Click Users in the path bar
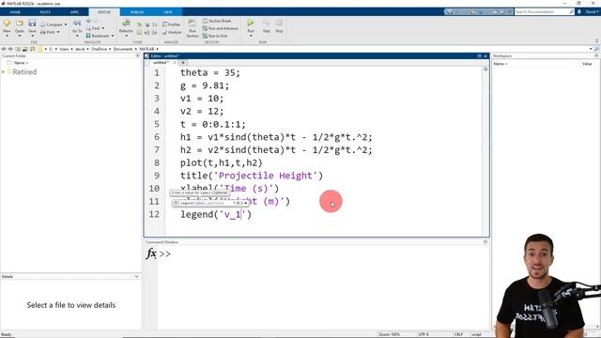 point(64,49)
